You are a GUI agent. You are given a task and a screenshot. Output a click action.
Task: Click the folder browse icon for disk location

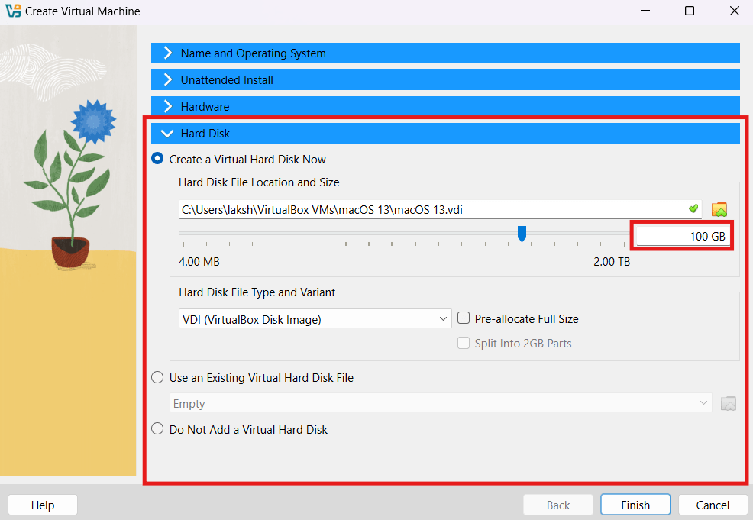pyautogui.click(x=719, y=209)
